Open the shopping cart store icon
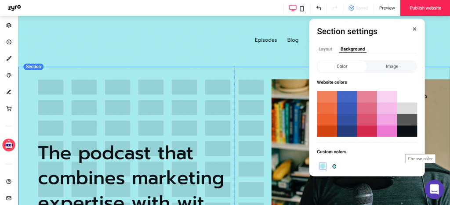Screen dimensions: 450x205 pos(9,108)
